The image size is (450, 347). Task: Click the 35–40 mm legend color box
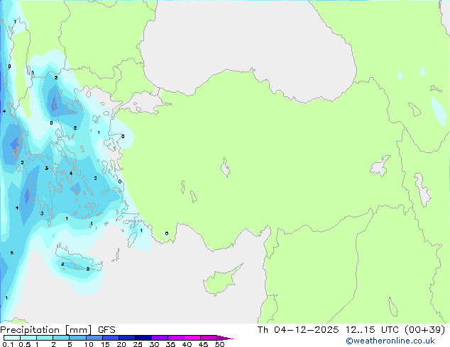175,338
